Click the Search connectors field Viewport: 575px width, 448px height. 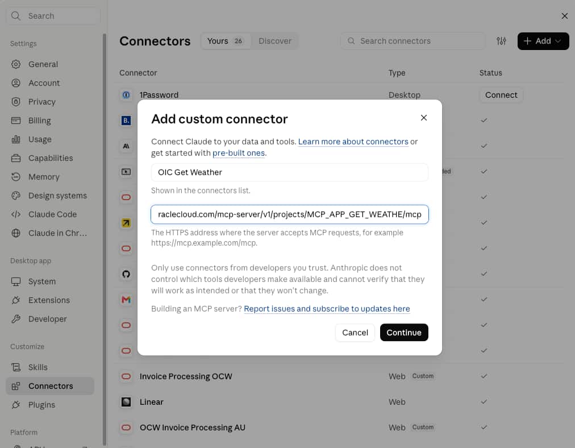point(413,41)
